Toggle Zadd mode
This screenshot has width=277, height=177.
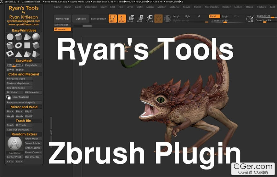214,16
